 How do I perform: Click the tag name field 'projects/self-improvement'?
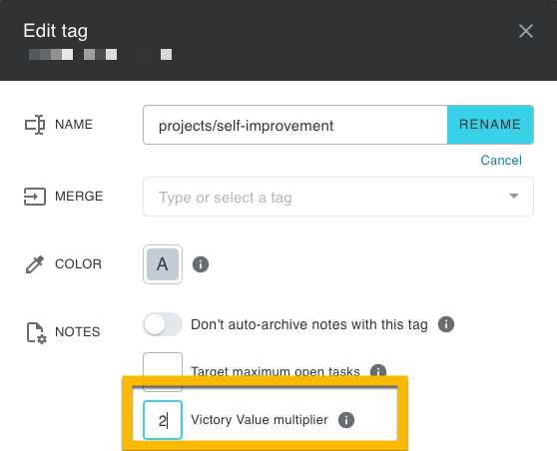point(295,125)
